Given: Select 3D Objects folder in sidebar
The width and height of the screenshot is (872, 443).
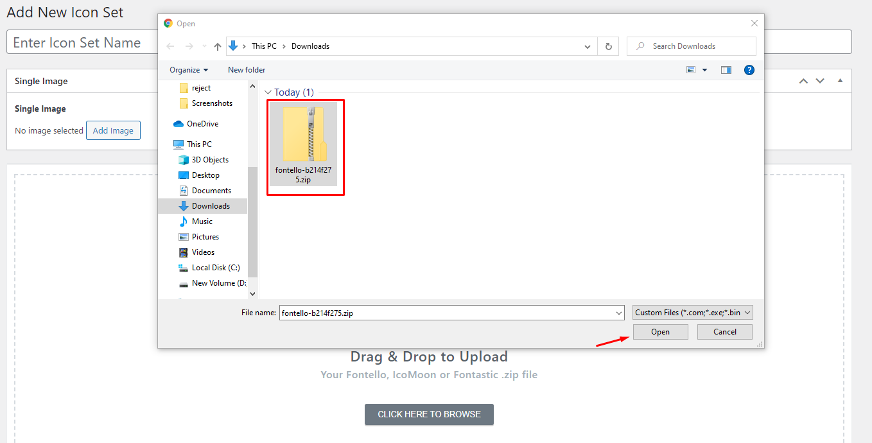Looking at the screenshot, I should pos(210,160).
